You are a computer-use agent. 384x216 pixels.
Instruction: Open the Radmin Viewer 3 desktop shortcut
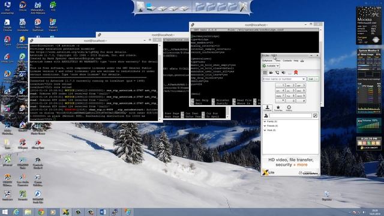53,25
